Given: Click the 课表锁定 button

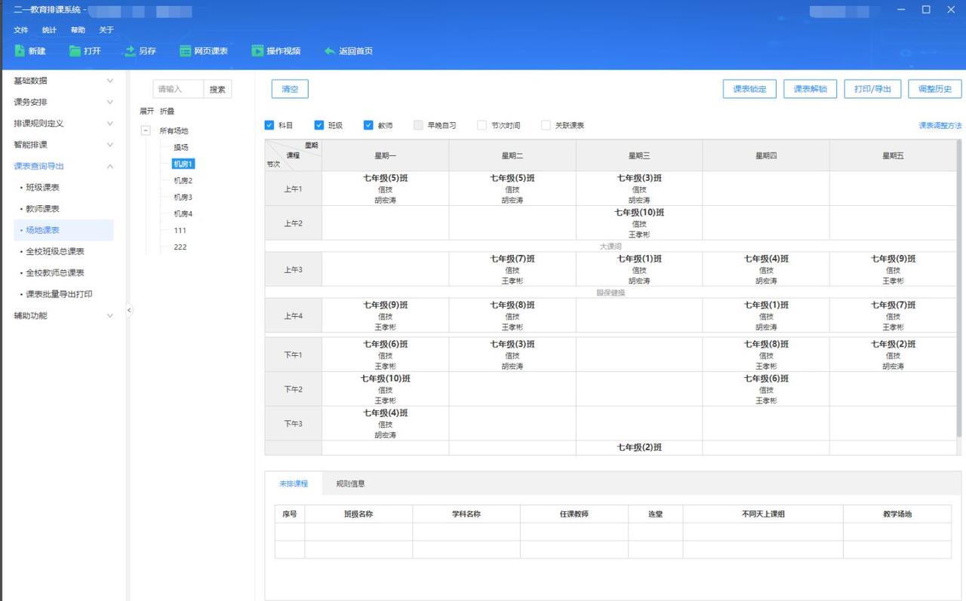Looking at the screenshot, I should [x=749, y=89].
